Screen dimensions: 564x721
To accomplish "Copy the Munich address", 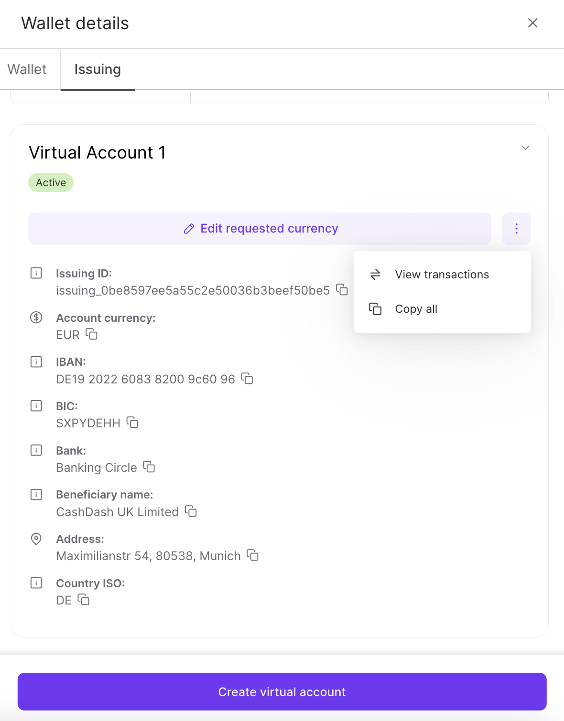I will 253,556.
